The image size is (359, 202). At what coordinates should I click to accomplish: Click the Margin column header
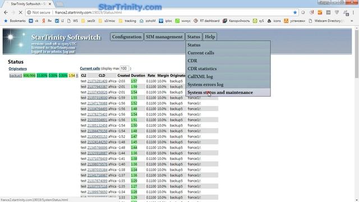[163, 75]
